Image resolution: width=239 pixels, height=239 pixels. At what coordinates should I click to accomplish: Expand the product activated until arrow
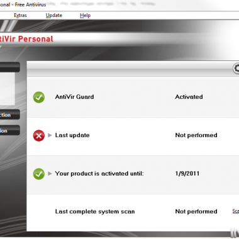[50, 174]
